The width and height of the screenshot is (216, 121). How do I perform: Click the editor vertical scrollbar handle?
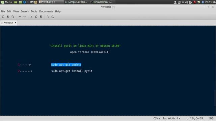pos(215,98)
